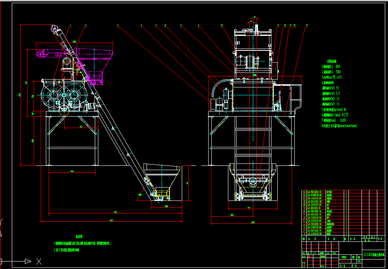Select leader callout number 3 at top

pyautogui.click(x=118, y=25)
